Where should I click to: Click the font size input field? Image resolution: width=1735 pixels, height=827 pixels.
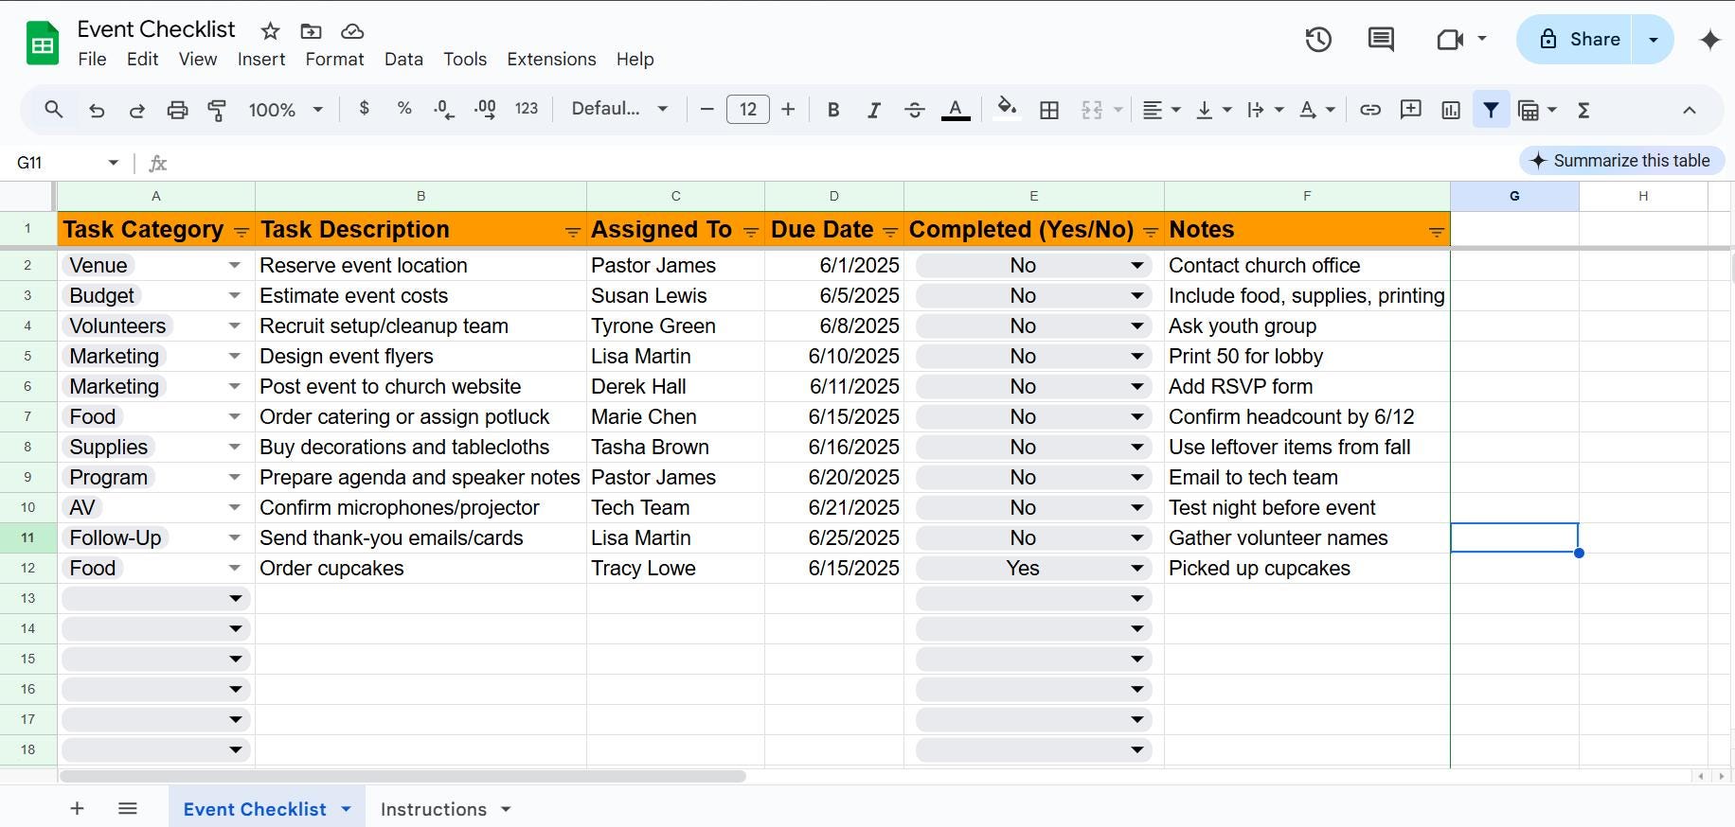pyautogui.click(x=747, y=110)
